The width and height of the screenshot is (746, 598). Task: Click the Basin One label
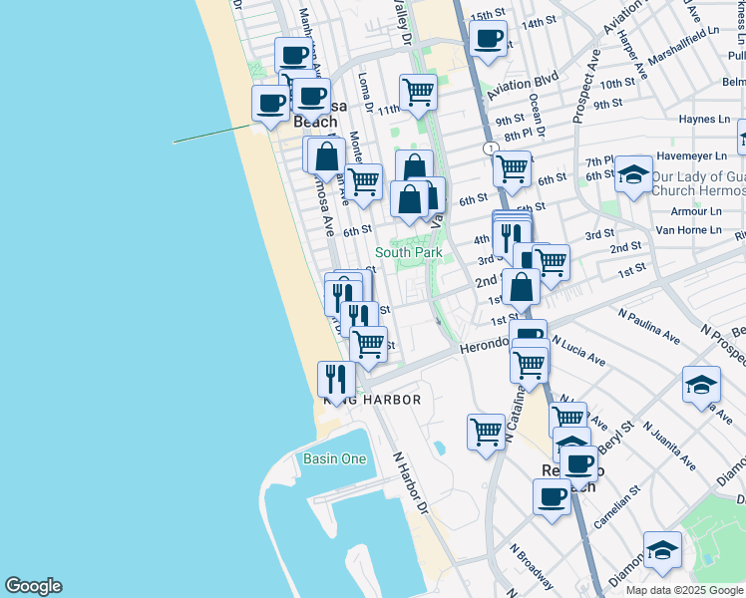tap(335, 458)
